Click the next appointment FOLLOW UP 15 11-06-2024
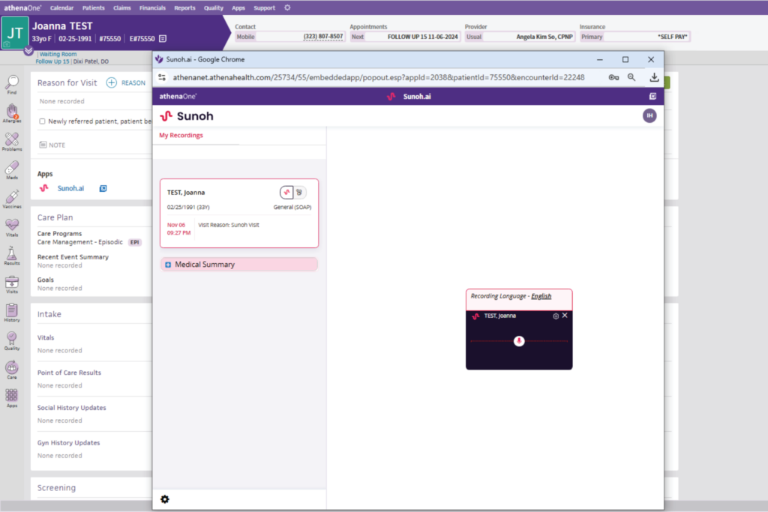Screen dimensions: 768x512 pos(423,37)
